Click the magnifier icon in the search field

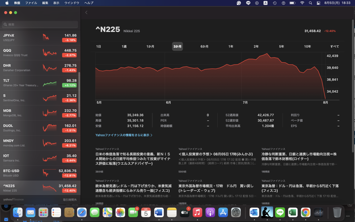[6, 25]
